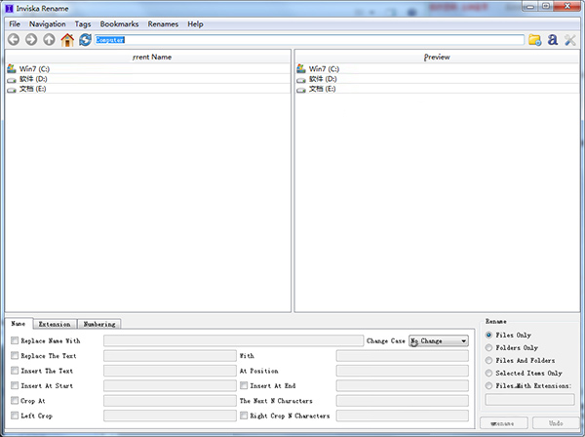This screenshot has height=437, width=585.
Task: Click the bookmark folder icon
Action: [534, 40]
